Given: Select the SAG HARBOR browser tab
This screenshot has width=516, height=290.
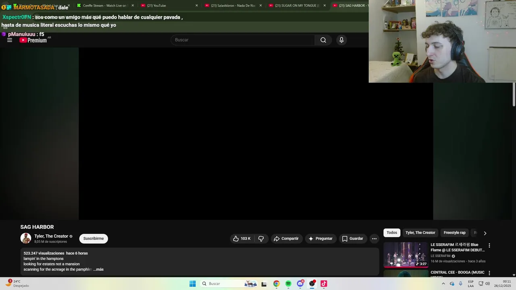Looking at the screenshot, I should pyautogui.click(x=351, y=6).
